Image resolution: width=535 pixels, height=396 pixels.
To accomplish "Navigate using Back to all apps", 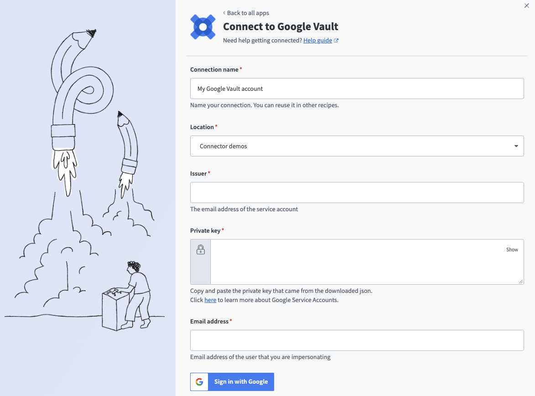I will coord(248,13).
